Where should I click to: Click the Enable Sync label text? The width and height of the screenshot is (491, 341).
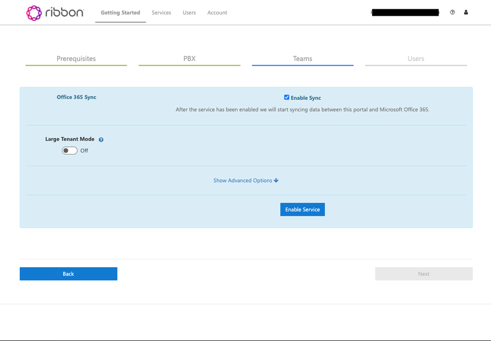tap(306, 98)
